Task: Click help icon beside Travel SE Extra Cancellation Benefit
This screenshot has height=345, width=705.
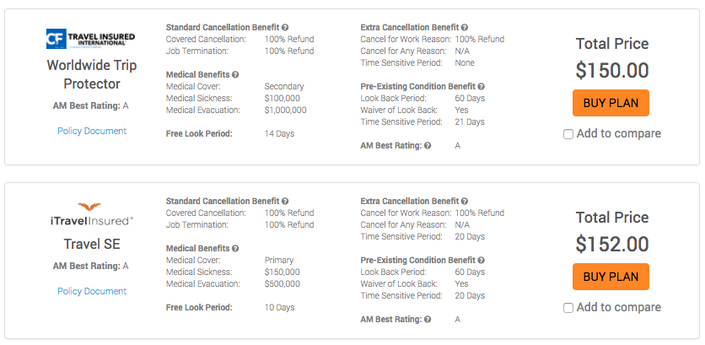Action: click(465, 201)
